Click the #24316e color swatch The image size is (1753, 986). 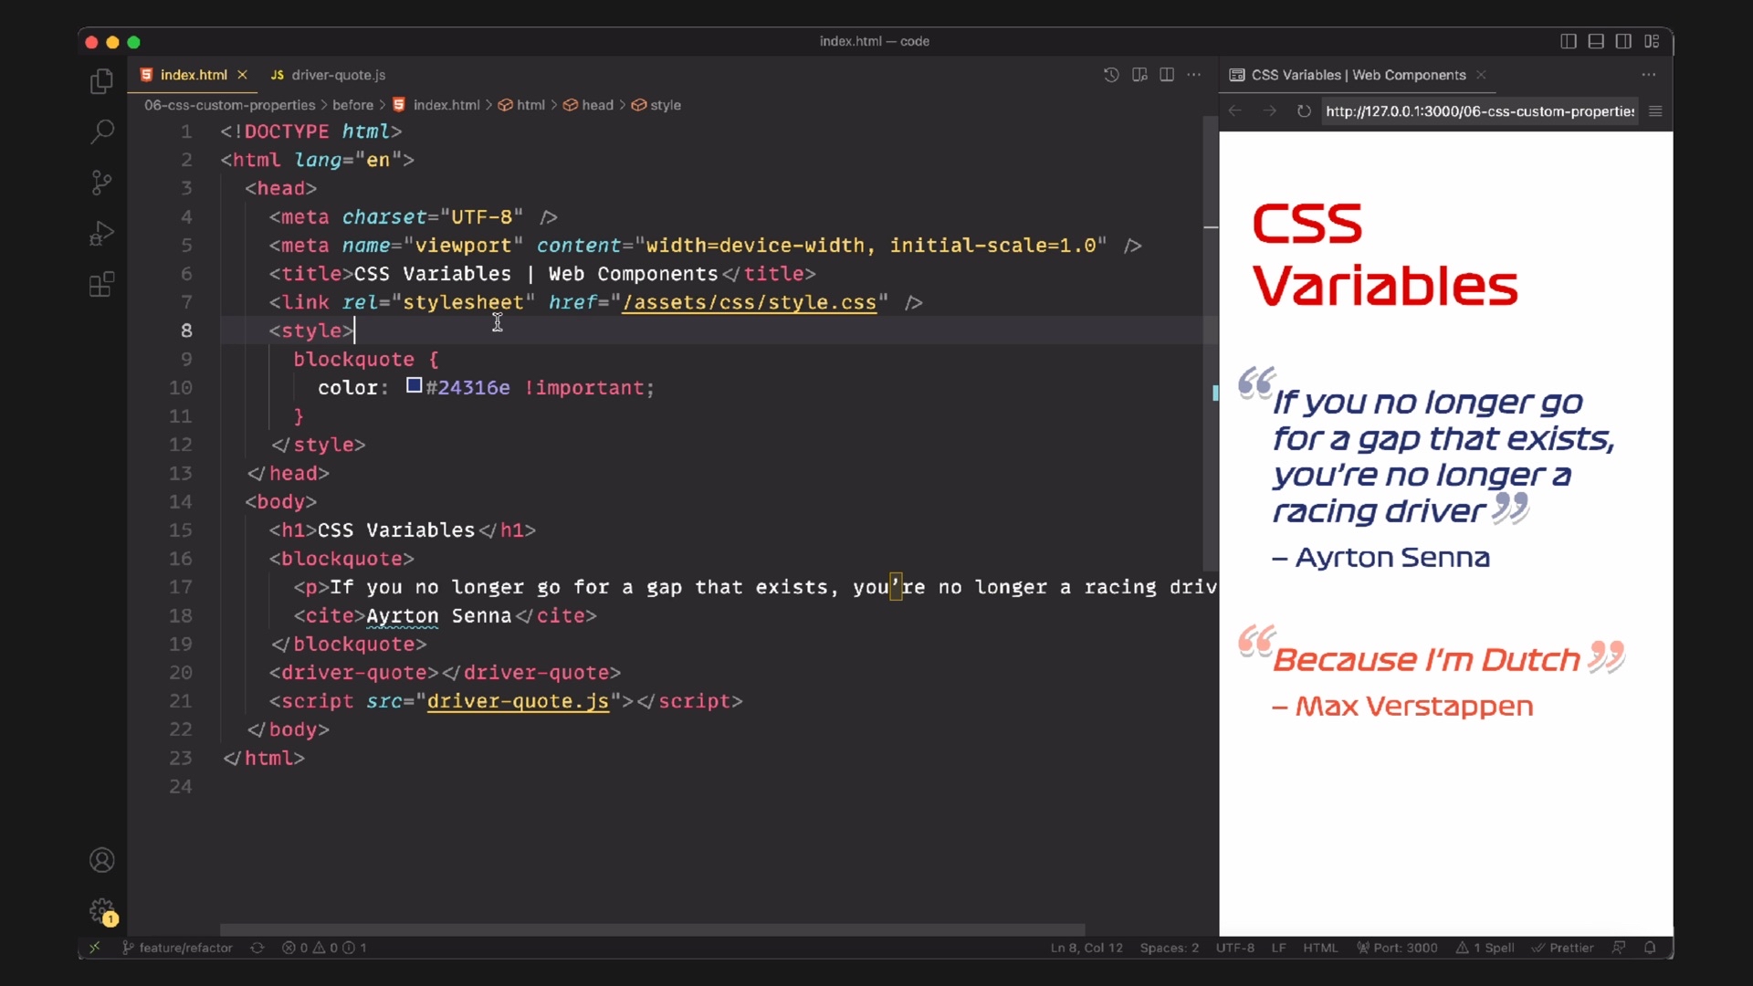414,386
